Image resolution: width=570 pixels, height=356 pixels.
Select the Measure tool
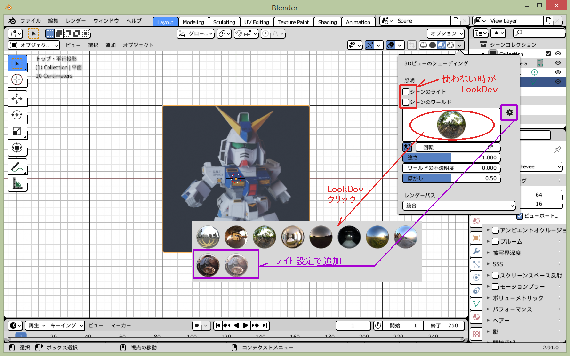click(x=17, y=183)
